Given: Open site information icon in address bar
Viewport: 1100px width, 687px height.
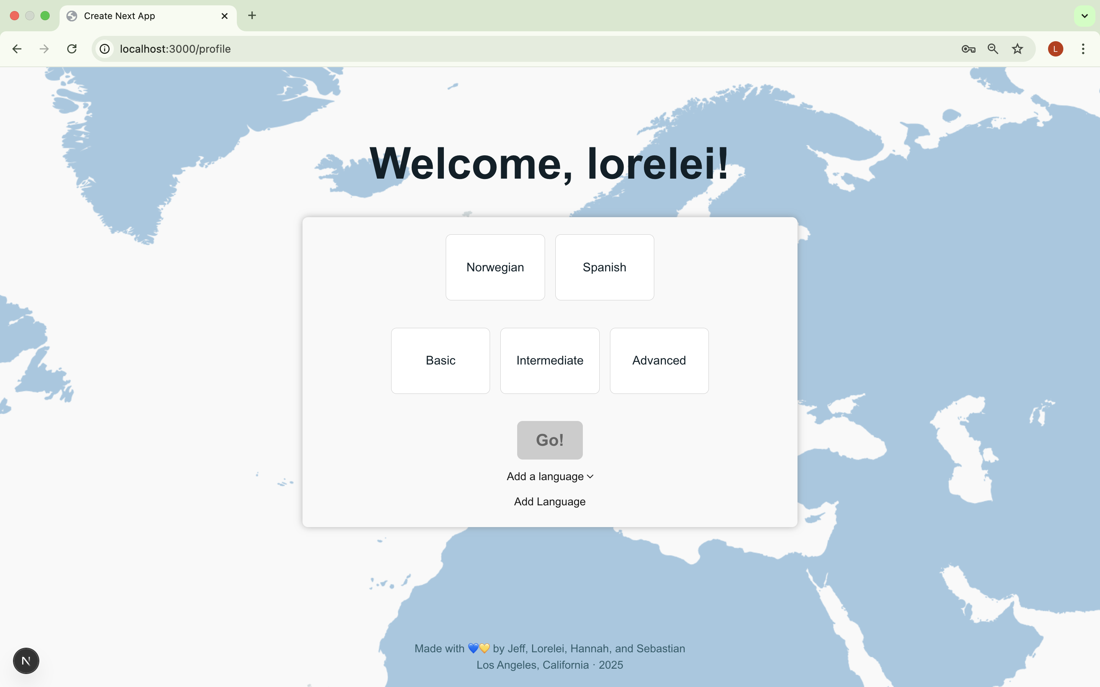Looking at the screenshot, I should (105, 48).
